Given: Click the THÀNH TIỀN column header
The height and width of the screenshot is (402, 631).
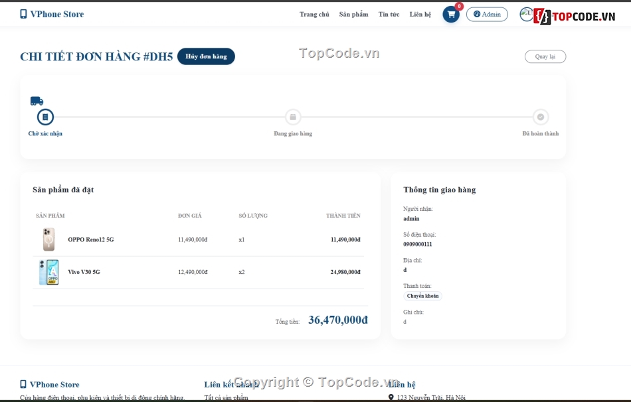Looking at the screenshot, I should tap(343, 216).
